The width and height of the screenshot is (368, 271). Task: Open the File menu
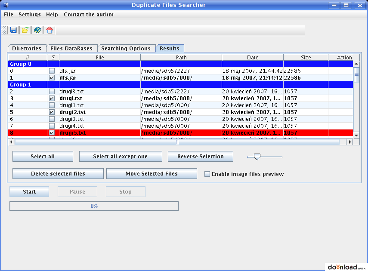click(9, 15)
